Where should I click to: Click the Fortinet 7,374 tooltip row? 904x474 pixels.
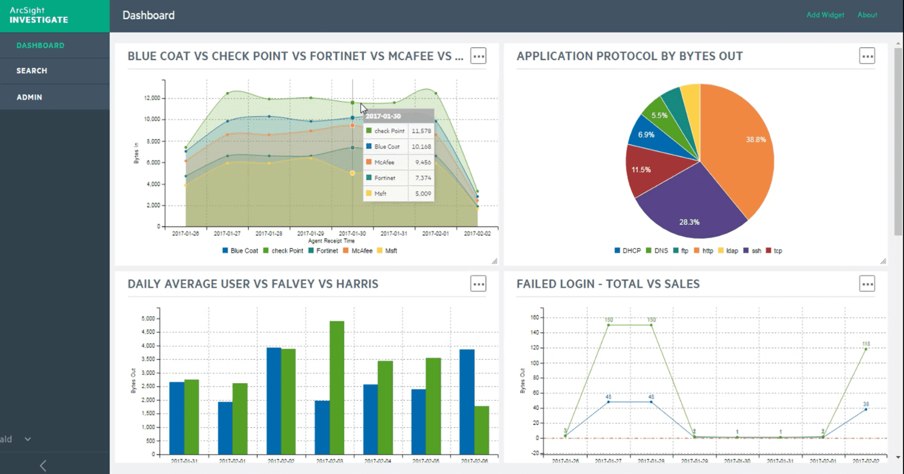[x=399, y=178]
